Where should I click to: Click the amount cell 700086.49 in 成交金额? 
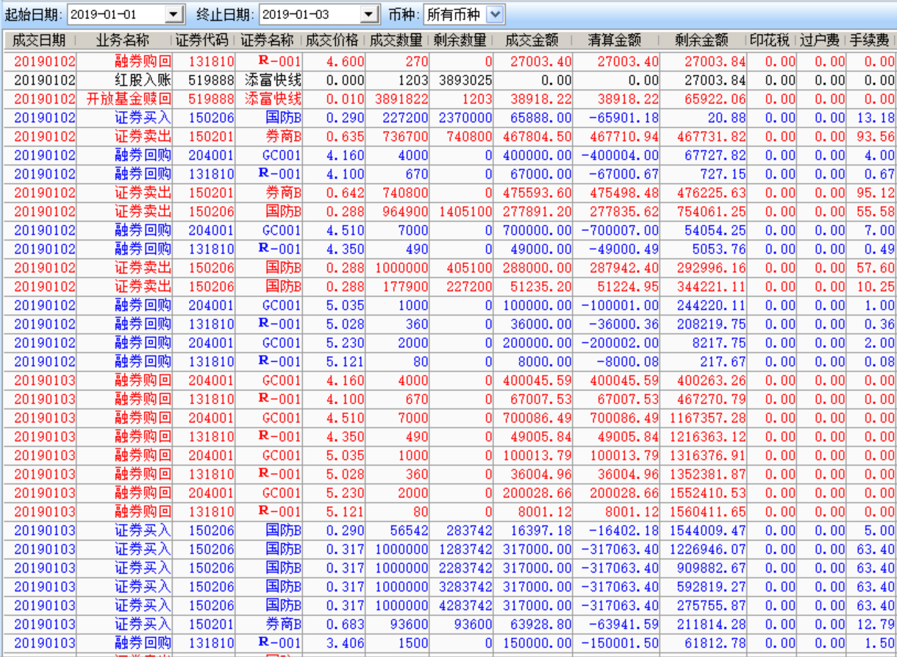533,418
